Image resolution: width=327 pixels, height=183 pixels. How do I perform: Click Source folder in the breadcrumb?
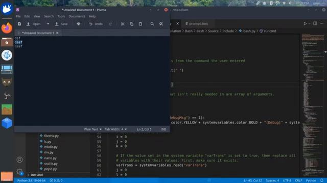click(213, 31)
